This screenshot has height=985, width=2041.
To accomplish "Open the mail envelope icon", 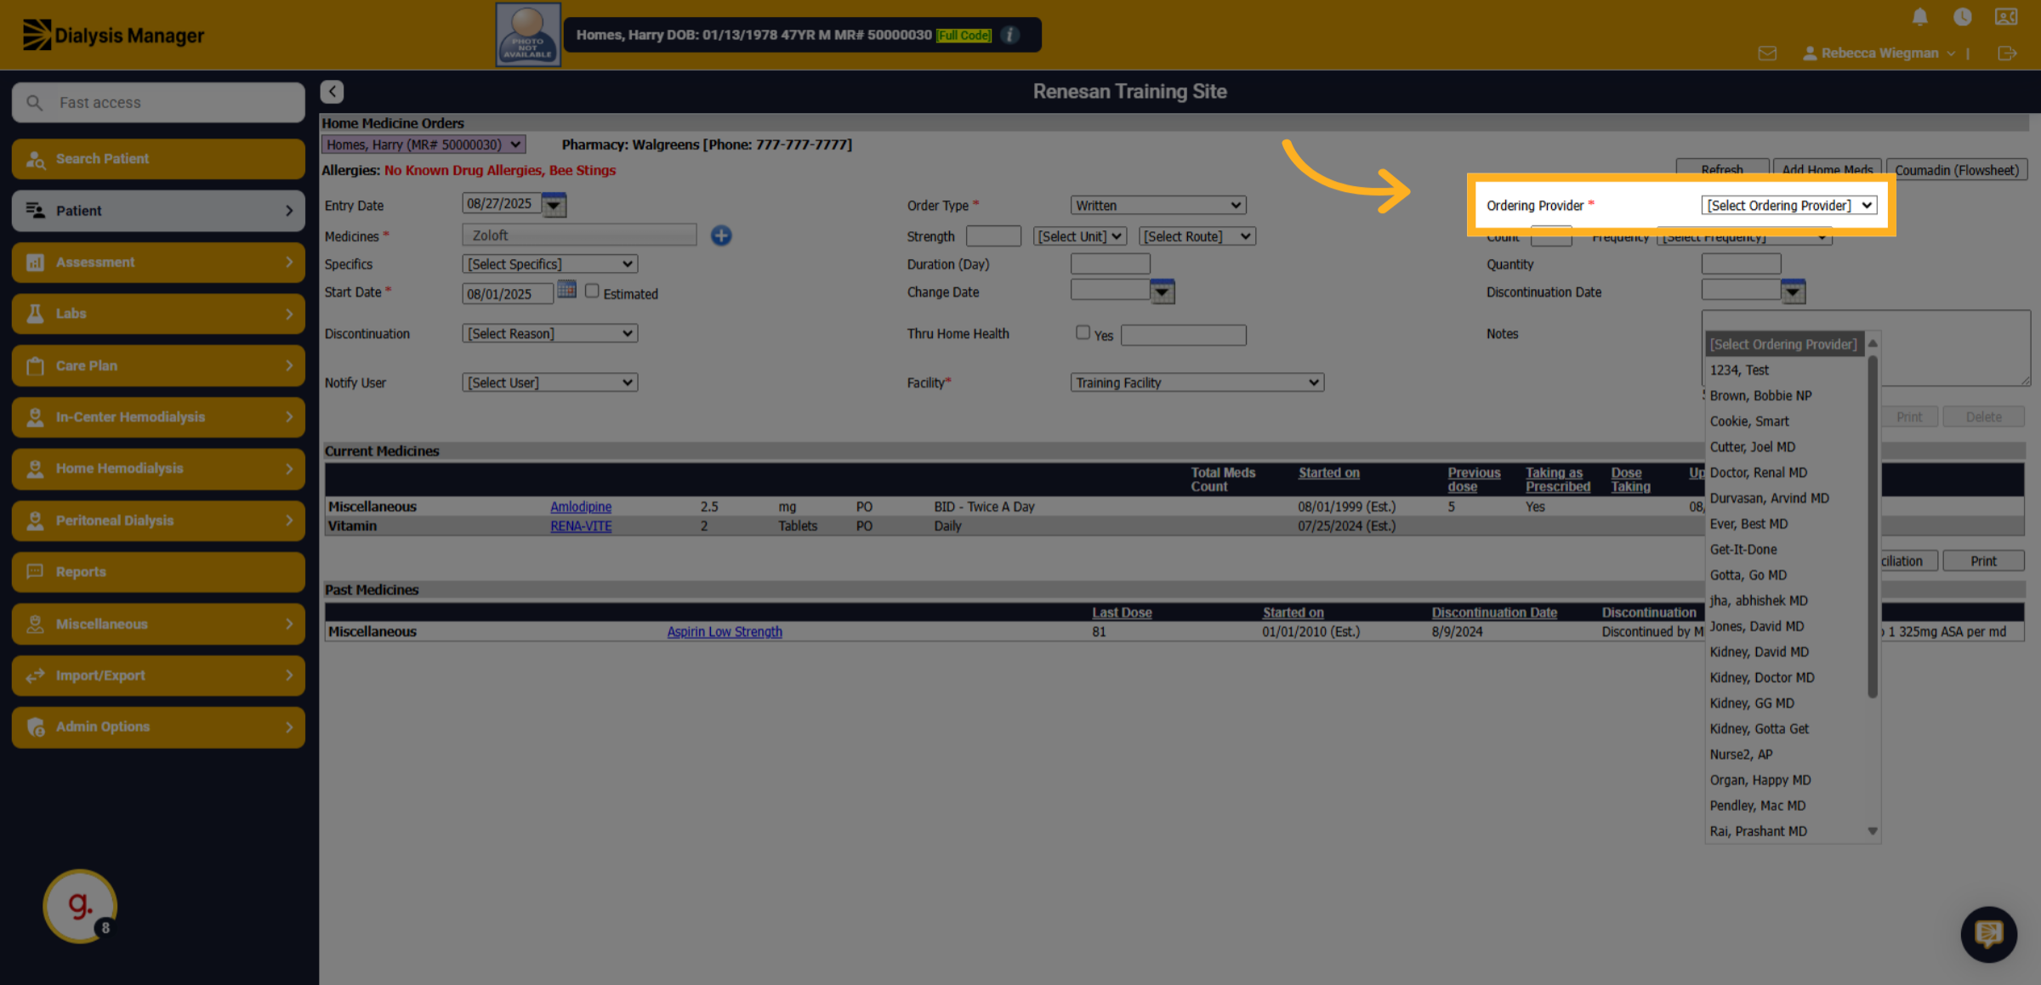I will (x=1767, y=54).
